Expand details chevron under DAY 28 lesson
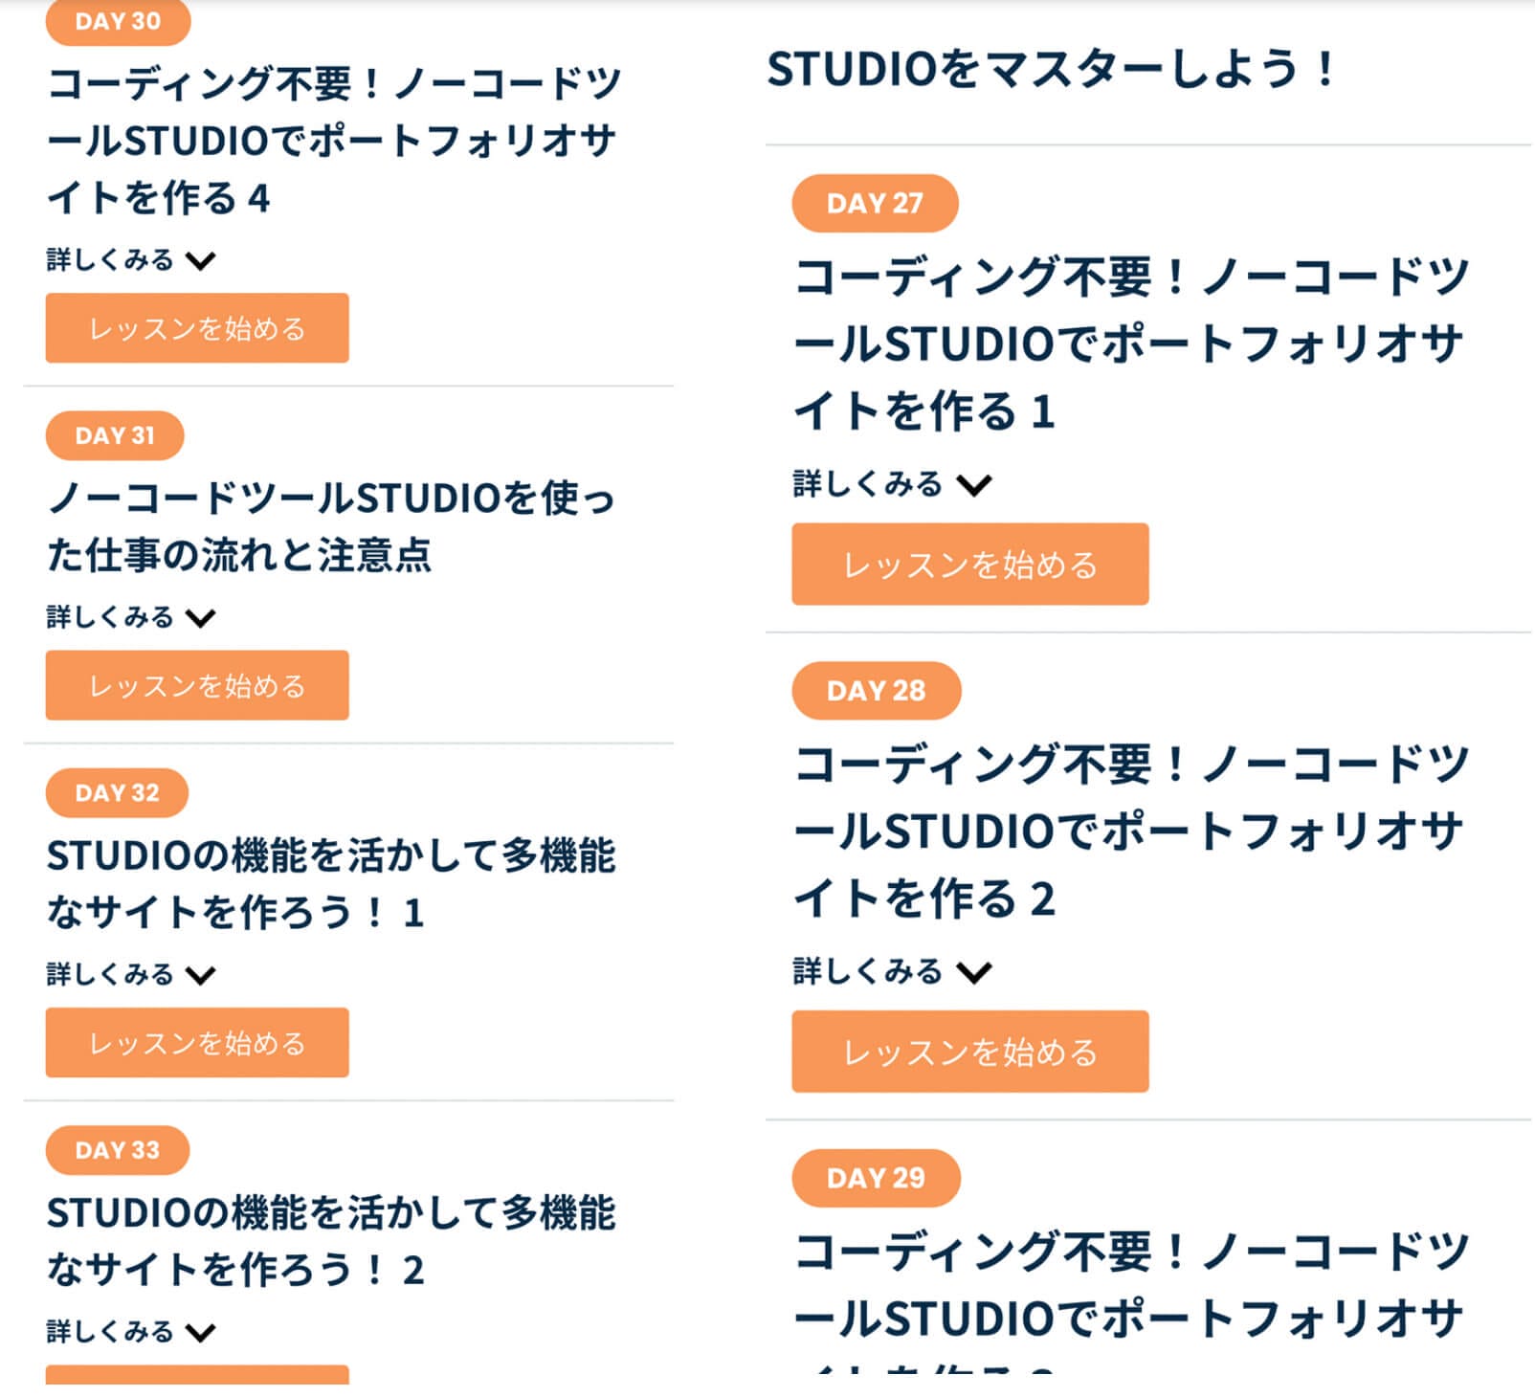This screenshot has width=1535, height=1397. (x=974, y=972)
